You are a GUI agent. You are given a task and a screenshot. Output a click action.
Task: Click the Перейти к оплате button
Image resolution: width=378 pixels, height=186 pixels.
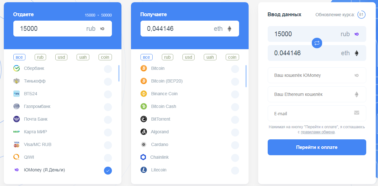click(x=317, y=147)
